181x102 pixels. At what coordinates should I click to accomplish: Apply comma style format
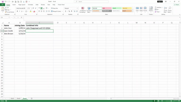pyautogui.click(x=72, y=11)
